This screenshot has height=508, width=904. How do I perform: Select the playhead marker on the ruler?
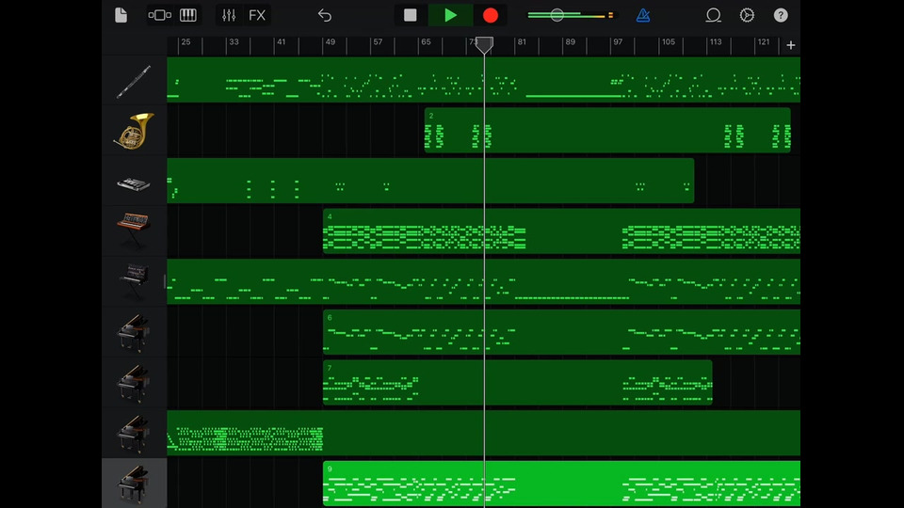[x=484, y=44]
